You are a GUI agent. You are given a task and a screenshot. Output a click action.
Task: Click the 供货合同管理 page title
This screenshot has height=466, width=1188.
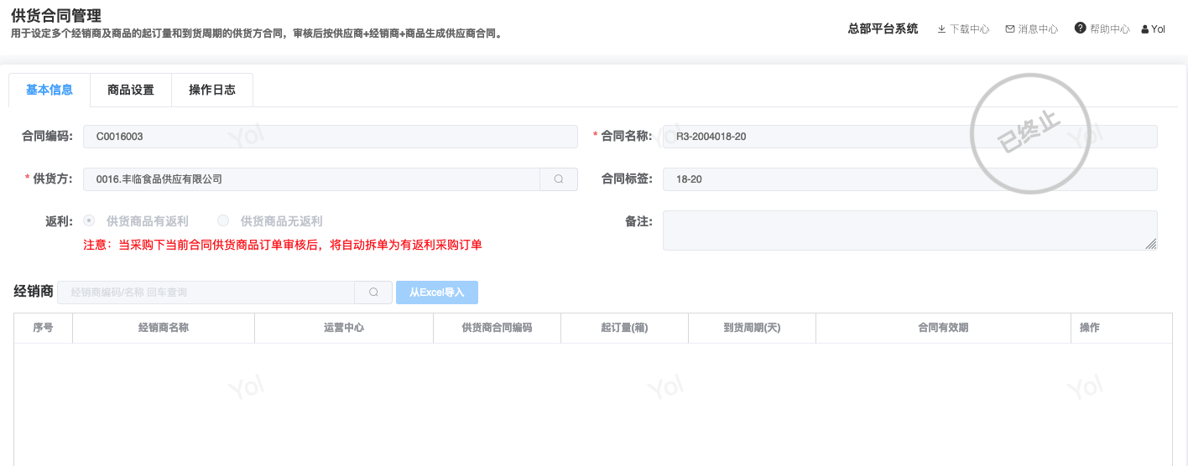[x=56, y=16]
